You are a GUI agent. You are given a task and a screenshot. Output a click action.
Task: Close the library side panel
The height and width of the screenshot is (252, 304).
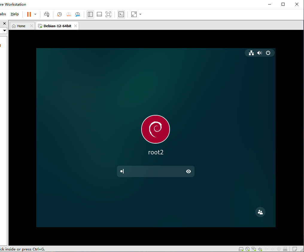tap(4, 23)
